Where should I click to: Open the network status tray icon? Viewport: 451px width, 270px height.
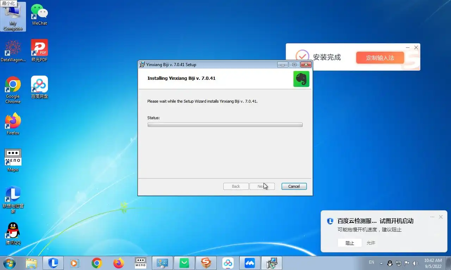(x=399, y=263)
